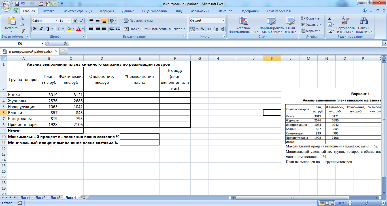
Task: Click the Copy icon in clipboard group
Action: click(x=22, y=25)
